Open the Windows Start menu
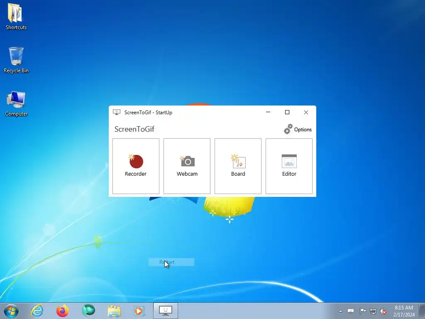425x319 pixels. [11, 311]
